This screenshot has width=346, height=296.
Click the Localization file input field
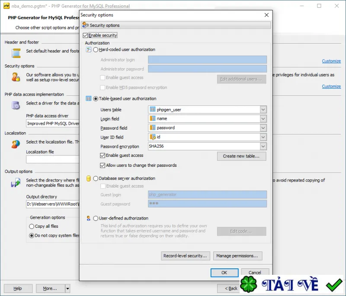52,159
